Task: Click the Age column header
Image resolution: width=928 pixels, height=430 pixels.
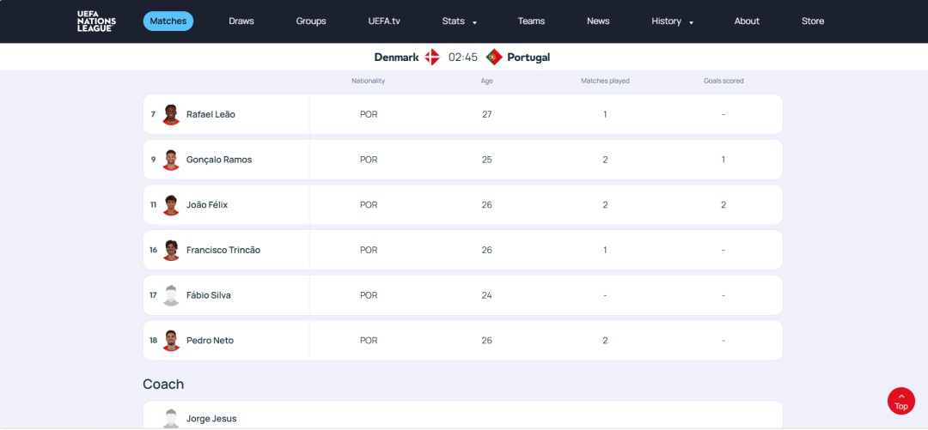Action: 486,81
